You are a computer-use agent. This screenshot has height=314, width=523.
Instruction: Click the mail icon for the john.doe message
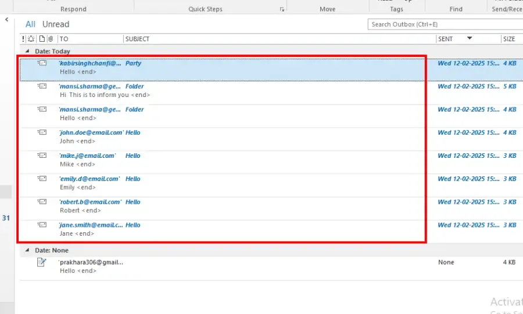[42, 132]
